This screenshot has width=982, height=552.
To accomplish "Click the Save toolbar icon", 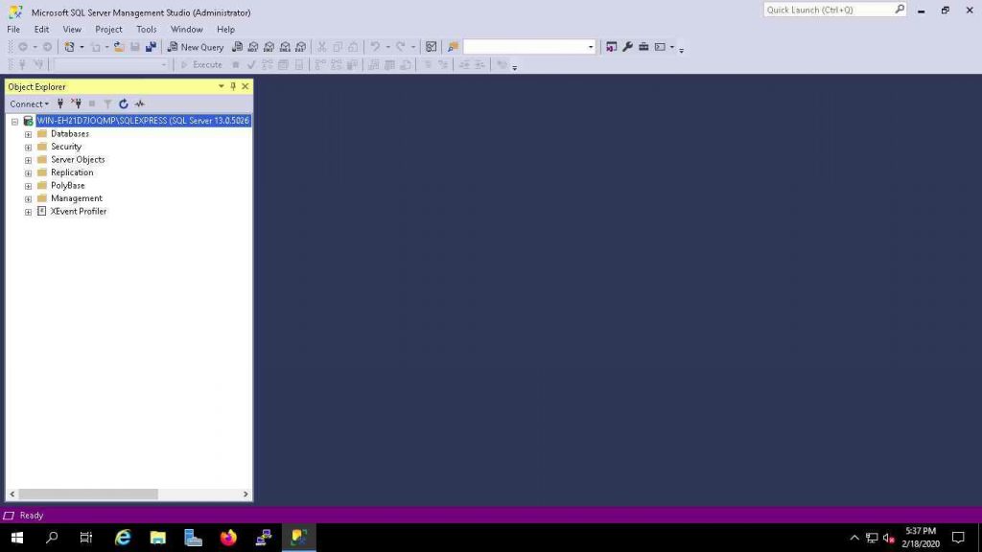I will (x=134, y=46).
